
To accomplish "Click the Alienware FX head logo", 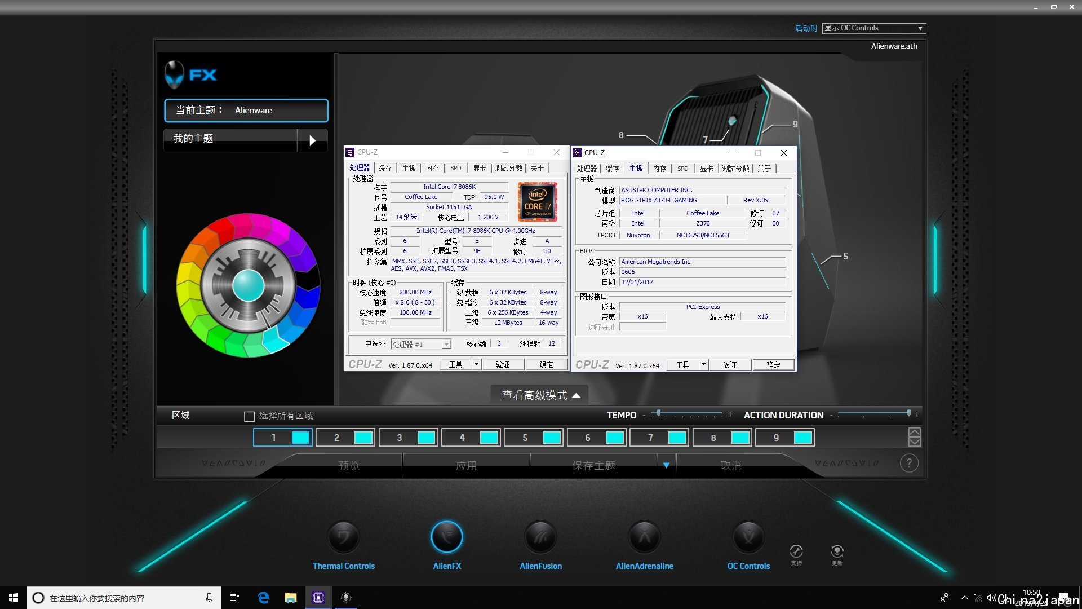I will pyautogui.click(x=175, y=74).
